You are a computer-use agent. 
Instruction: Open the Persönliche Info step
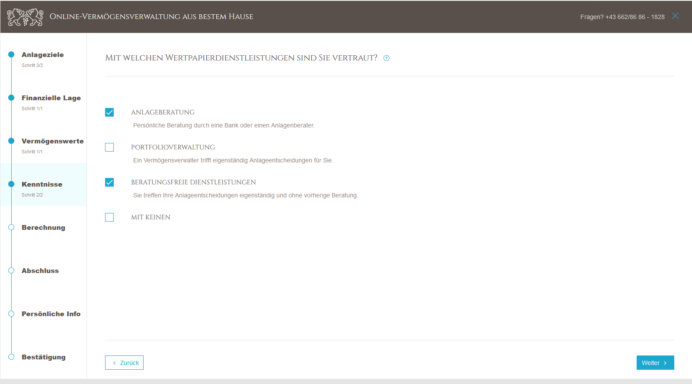51,314
